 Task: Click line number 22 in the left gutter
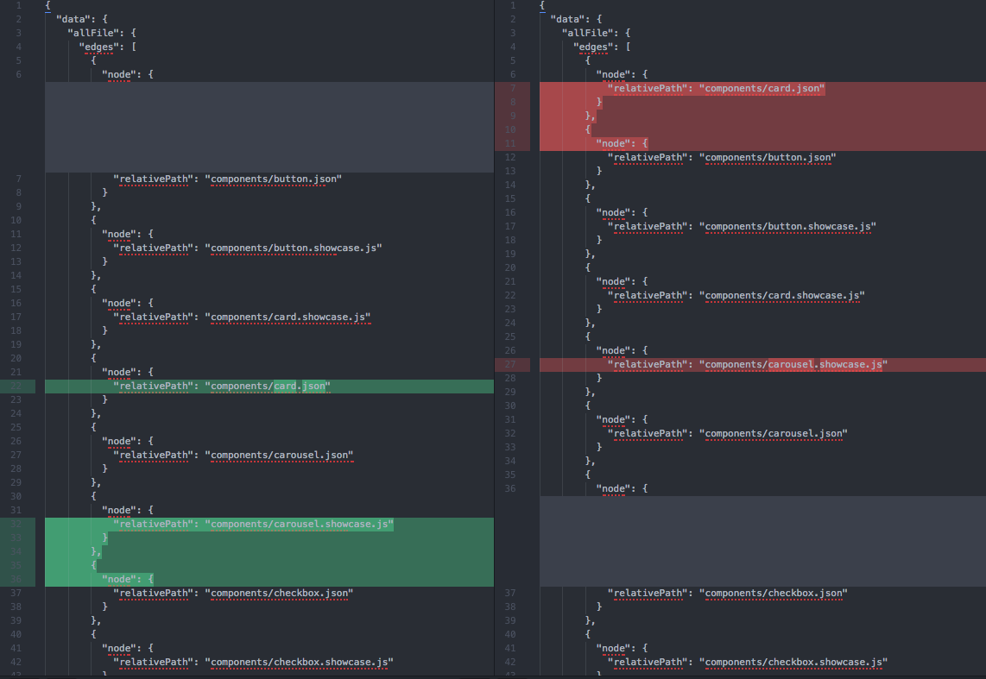tap(16, 386)
